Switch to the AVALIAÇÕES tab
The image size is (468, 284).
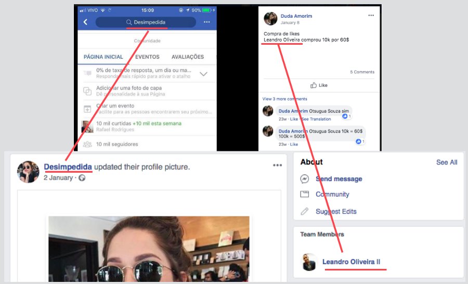187,57
